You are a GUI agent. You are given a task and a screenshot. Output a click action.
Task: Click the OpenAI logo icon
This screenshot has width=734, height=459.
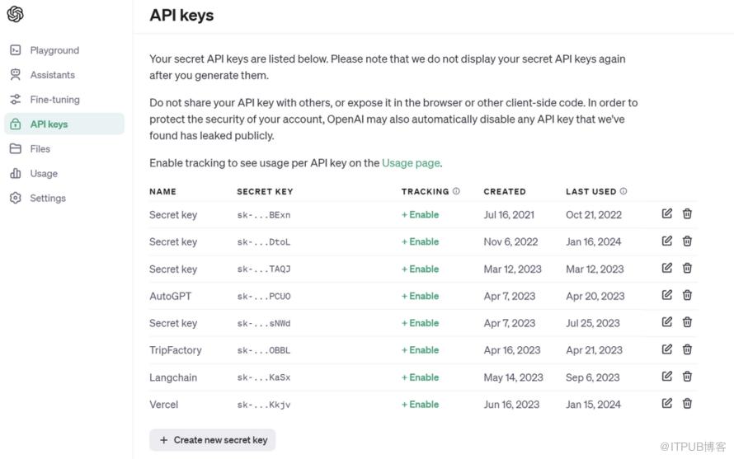coord(15,14)
